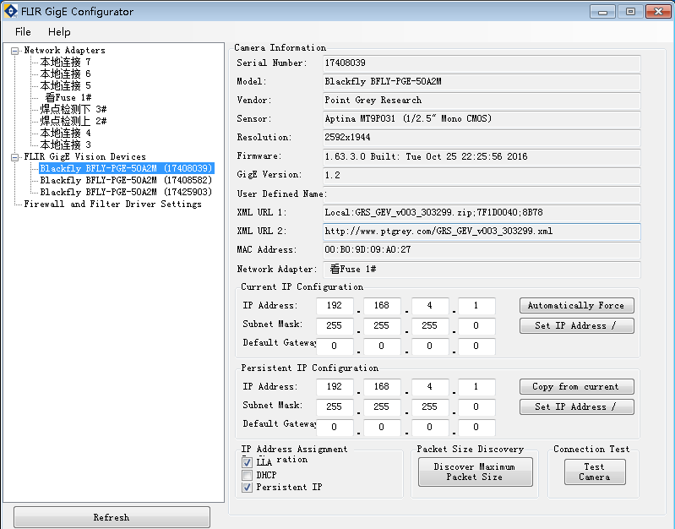Viewport: 675px width, 529px height.
Task: Click the User Defined Name field
Action: click(x=482, y=194)
